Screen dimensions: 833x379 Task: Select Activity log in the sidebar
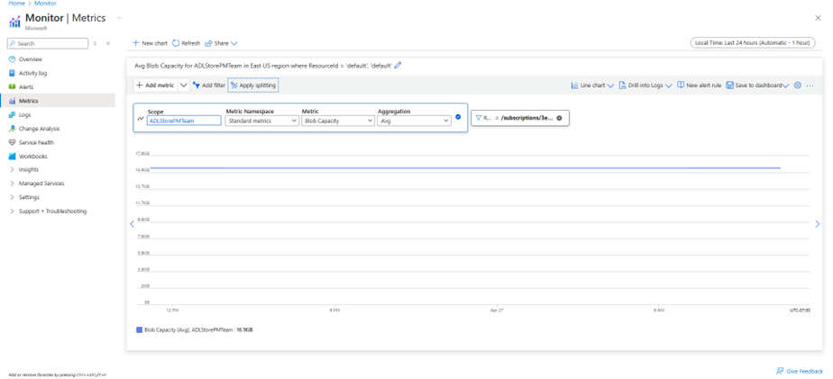(x=33, y=73)
